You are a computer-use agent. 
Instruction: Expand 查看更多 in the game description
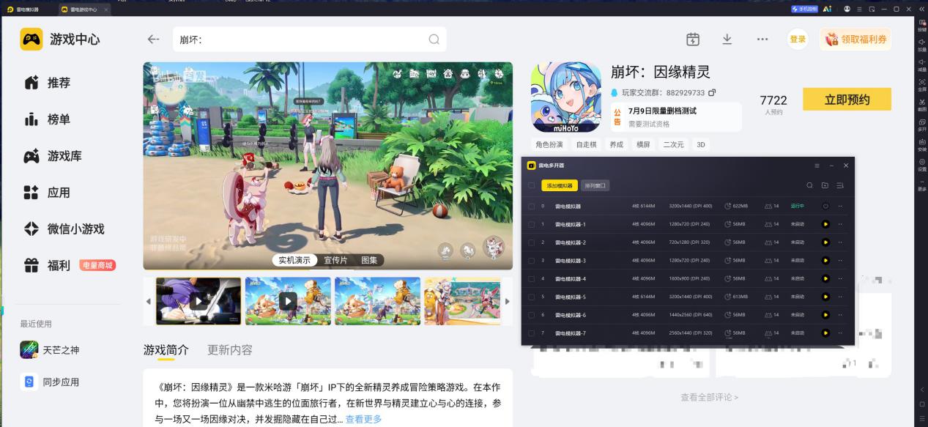pyautogui.click(x=363, y=420)
